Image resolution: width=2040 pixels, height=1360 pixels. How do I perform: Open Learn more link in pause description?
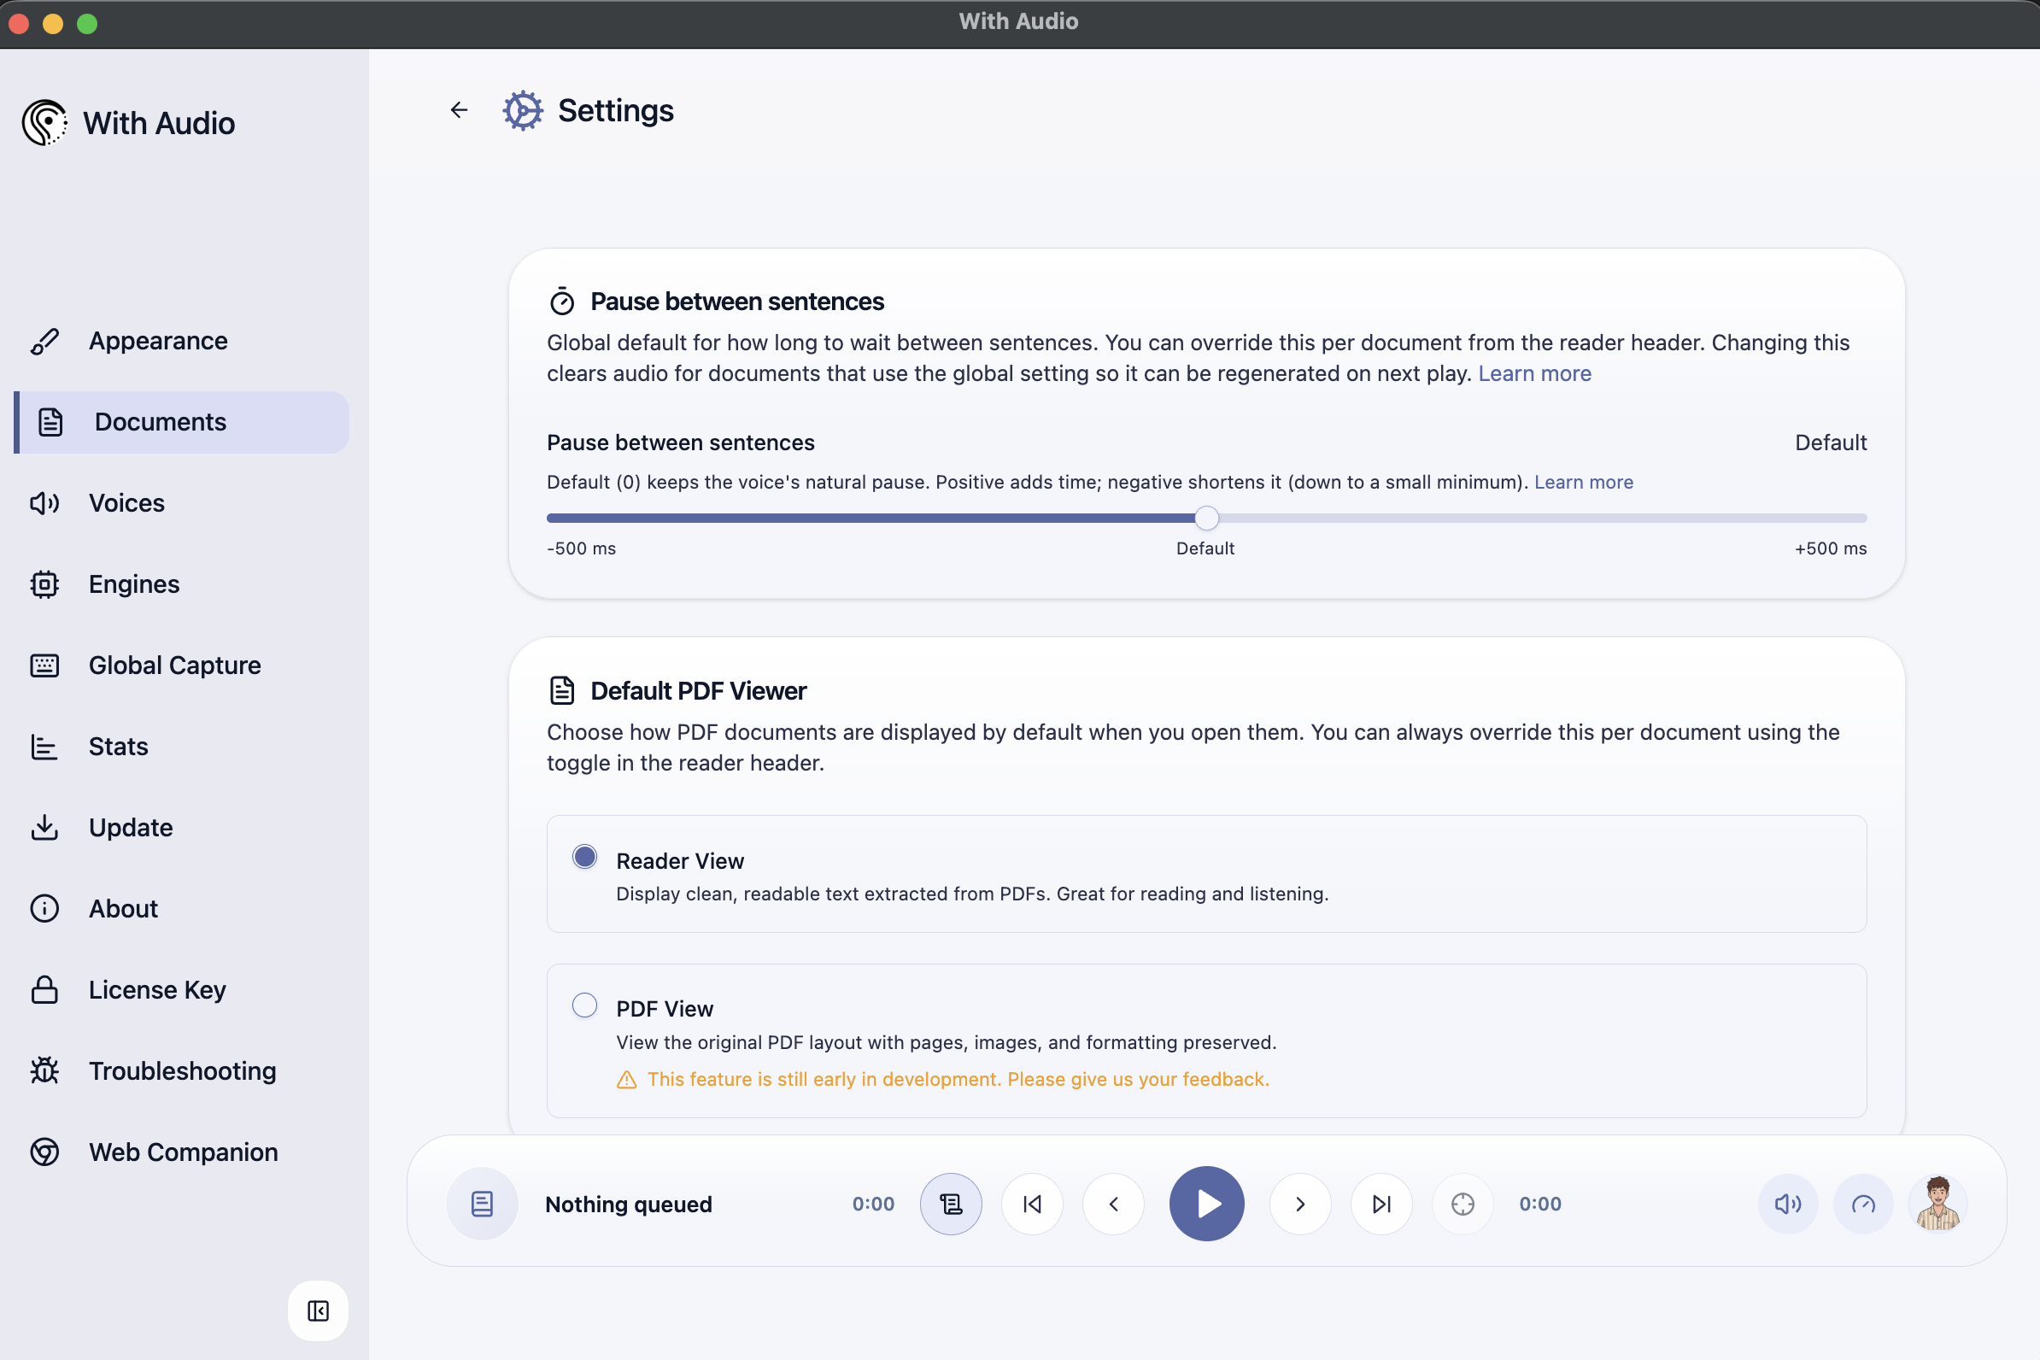tap(1534, 374)
